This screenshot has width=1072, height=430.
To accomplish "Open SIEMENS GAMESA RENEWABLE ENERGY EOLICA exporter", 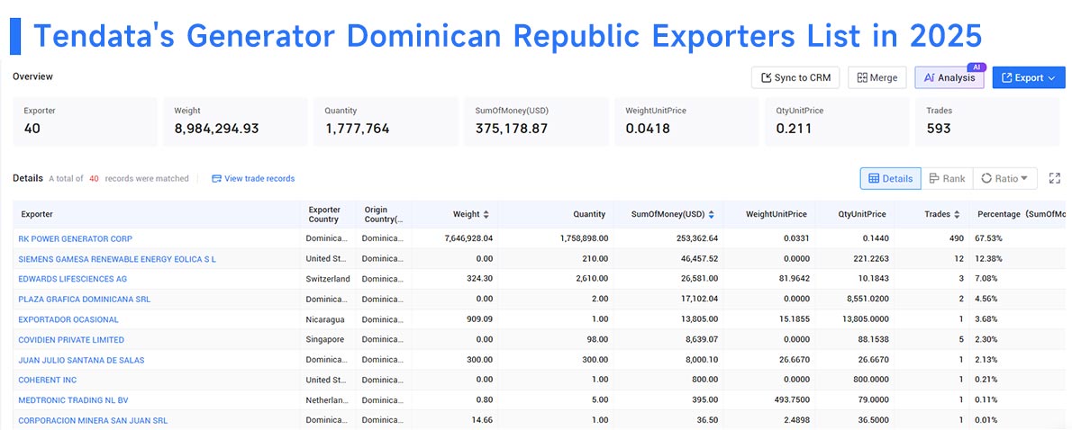I will (117, 259).
